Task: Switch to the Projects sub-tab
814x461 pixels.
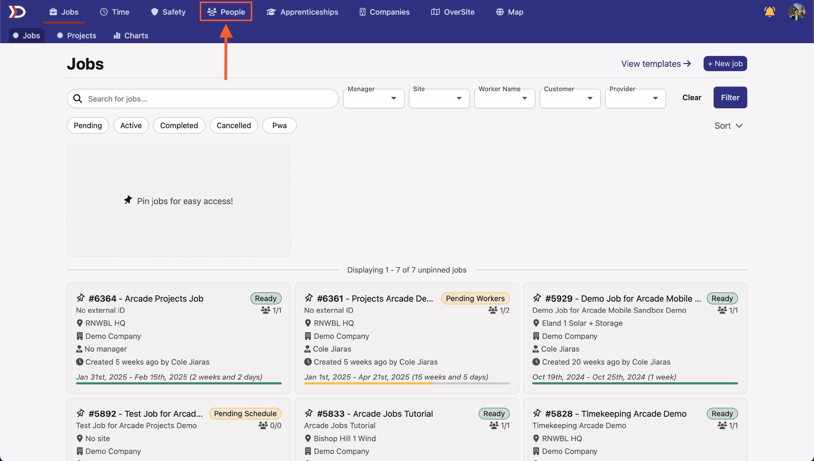Action: (77, 36)
